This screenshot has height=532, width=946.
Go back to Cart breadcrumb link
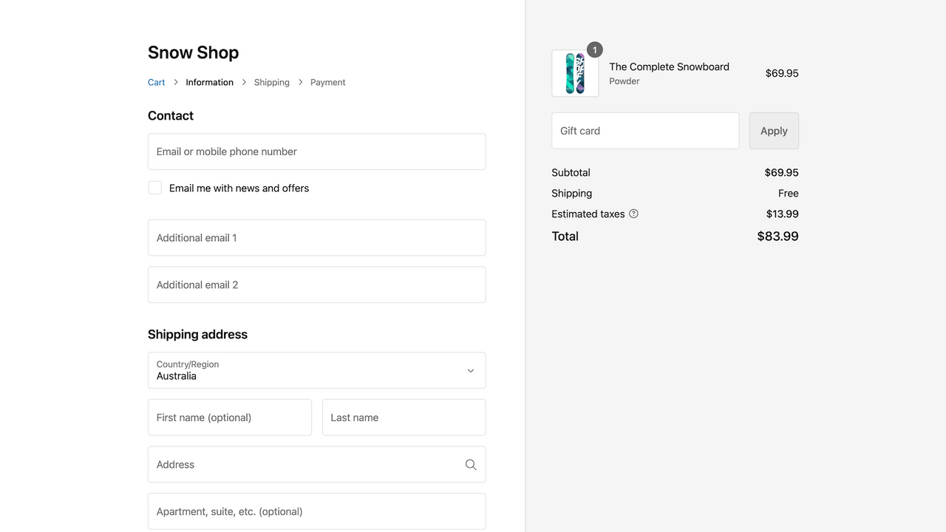[x=157, y=82]
